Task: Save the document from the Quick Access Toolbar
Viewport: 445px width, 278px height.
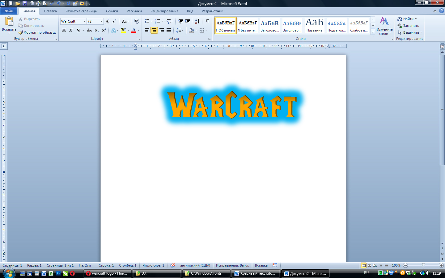Action: (x=25, y=3)
